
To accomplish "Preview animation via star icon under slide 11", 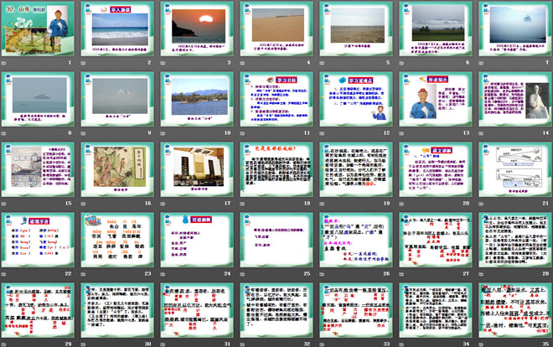I will coord(243,133).
